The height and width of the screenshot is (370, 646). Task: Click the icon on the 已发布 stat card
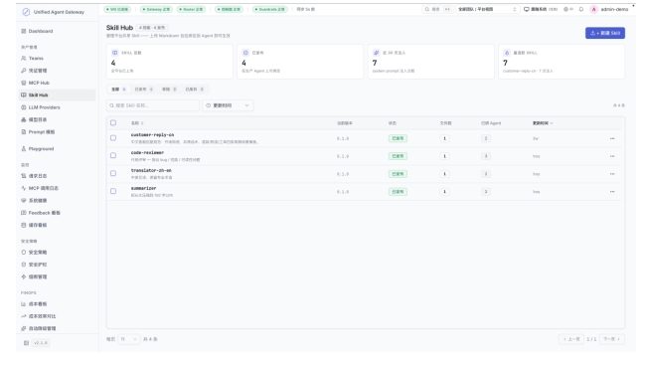point(245,53)
